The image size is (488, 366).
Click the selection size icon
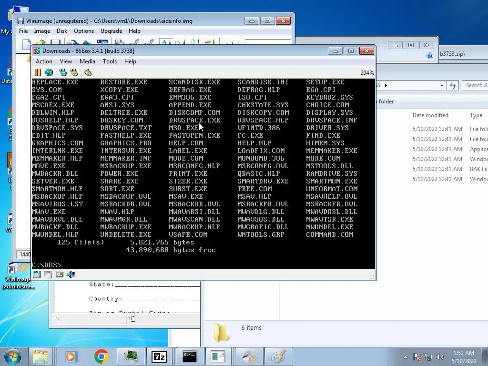[132, 319]
